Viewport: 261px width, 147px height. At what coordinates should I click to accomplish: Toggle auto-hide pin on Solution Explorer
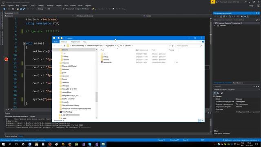tap(257, 13)
